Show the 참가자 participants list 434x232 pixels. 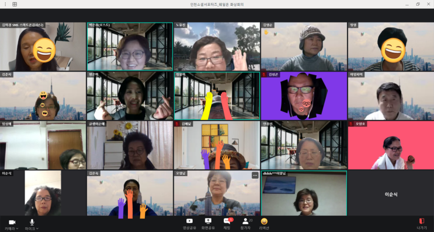[245, 224]
